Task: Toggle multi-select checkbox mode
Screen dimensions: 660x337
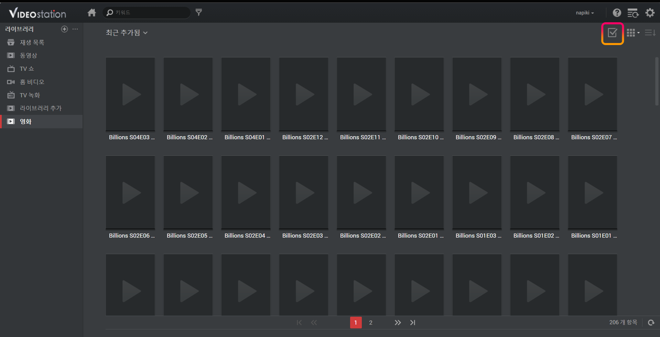Action: [612, 33]
